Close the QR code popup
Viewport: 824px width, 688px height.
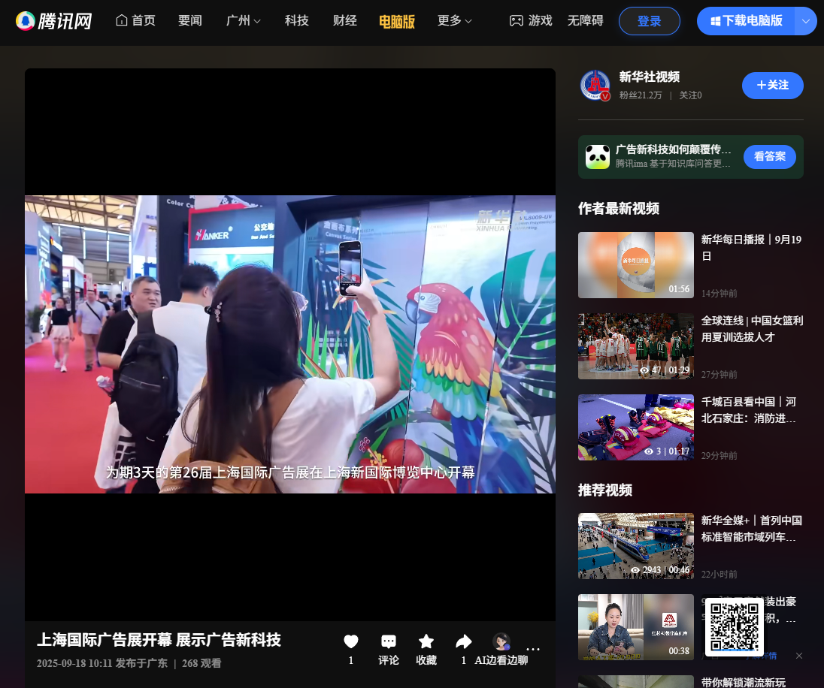(798, 656)
